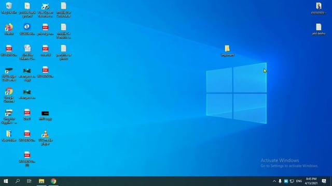Launch the HP DeskJet 1510 series shortcut
This screenshot has height=186, width=332.
tap(9, 74)
